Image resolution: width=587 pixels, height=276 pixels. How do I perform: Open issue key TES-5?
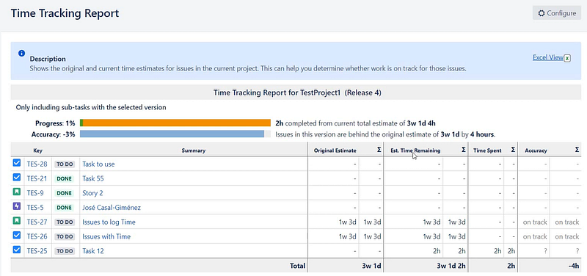click(x=35, y=208)
